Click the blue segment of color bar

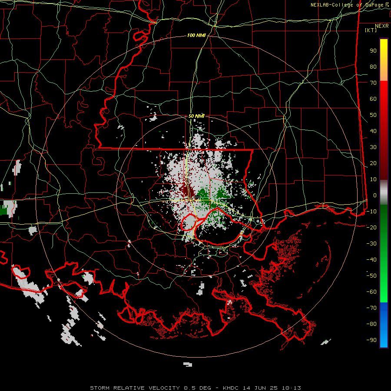(384, 325)
